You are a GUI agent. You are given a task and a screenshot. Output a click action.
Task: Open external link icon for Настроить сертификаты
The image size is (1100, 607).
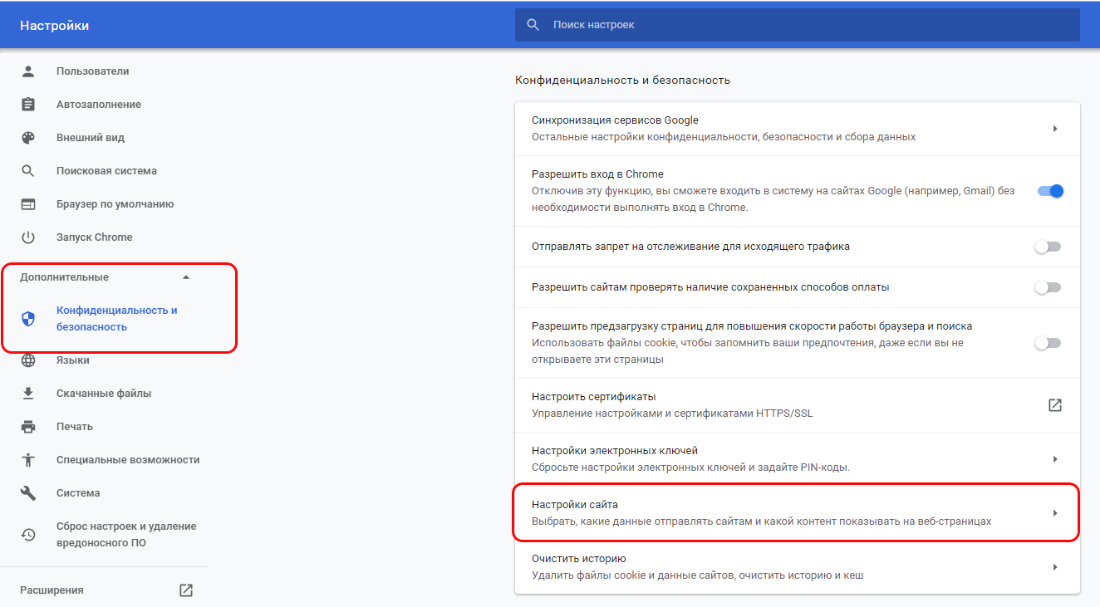click(1054, 405)
